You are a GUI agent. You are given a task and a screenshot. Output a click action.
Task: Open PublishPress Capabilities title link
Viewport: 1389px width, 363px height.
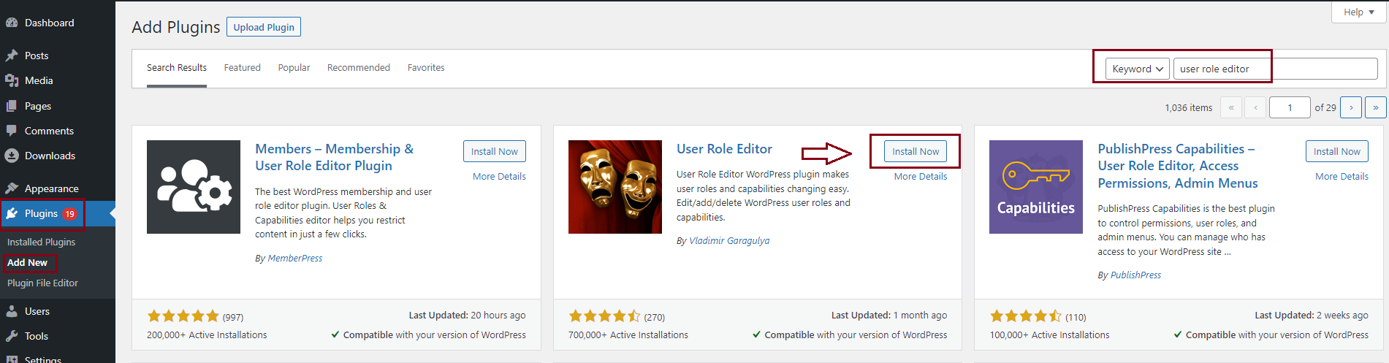(1178, 166)
